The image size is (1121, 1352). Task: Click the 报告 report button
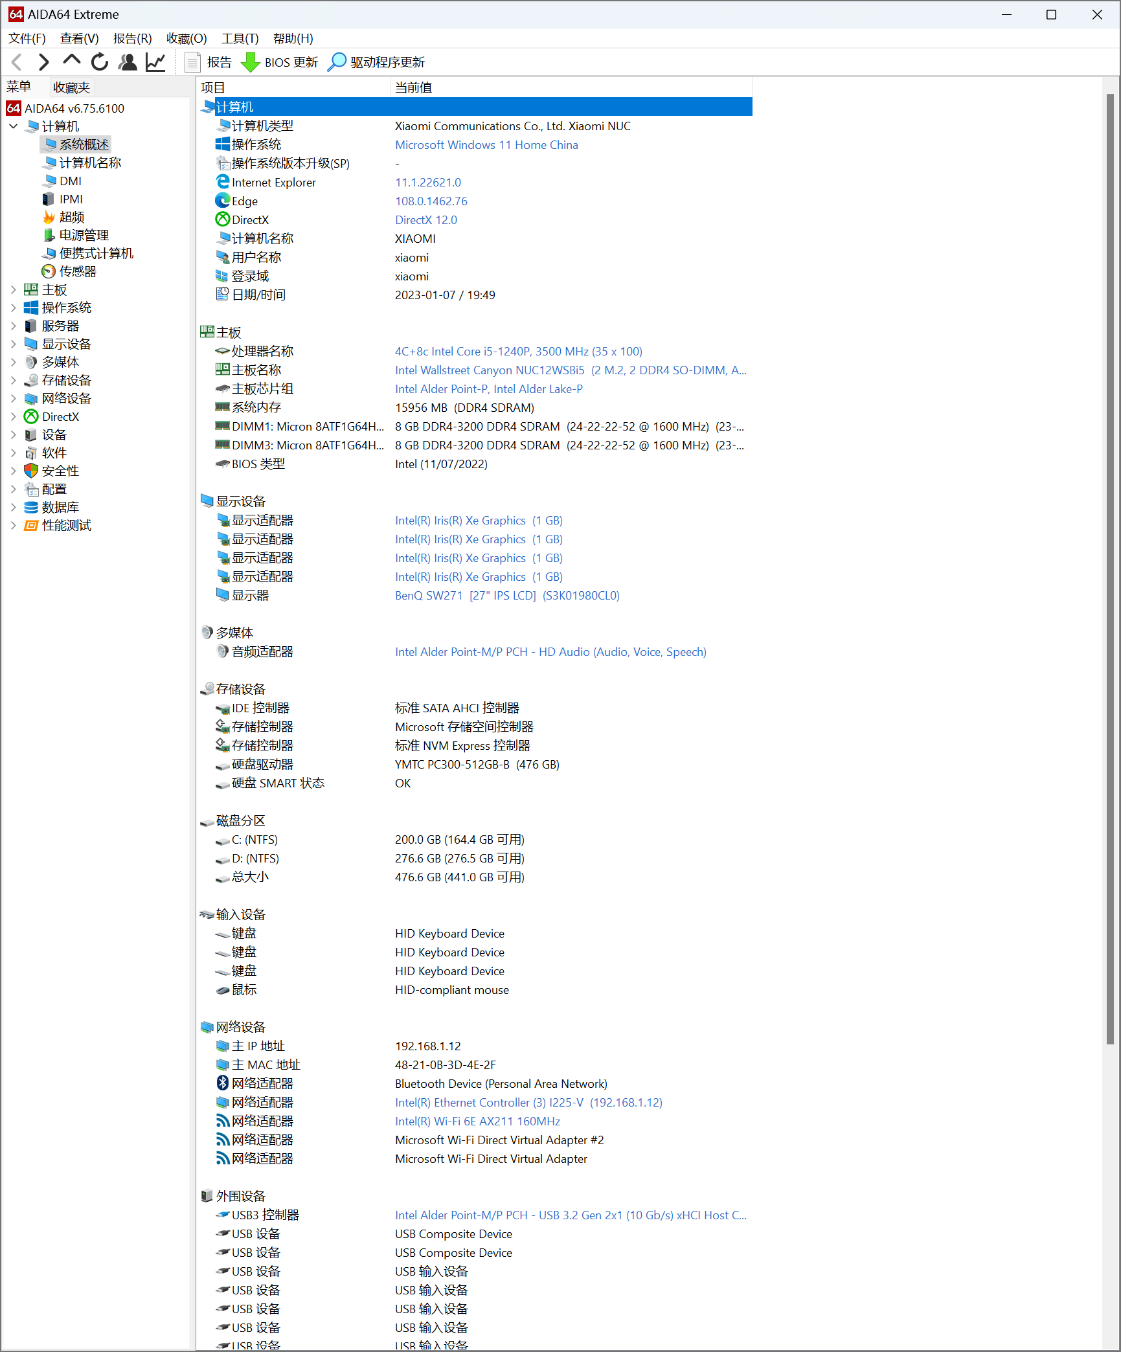(209, 62)
